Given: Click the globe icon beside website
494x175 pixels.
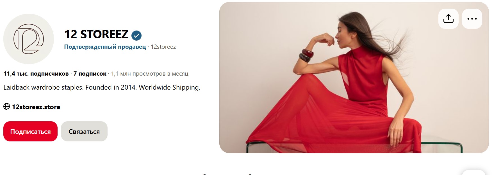Looking at the screenshot, I should [x=7, y=106].
